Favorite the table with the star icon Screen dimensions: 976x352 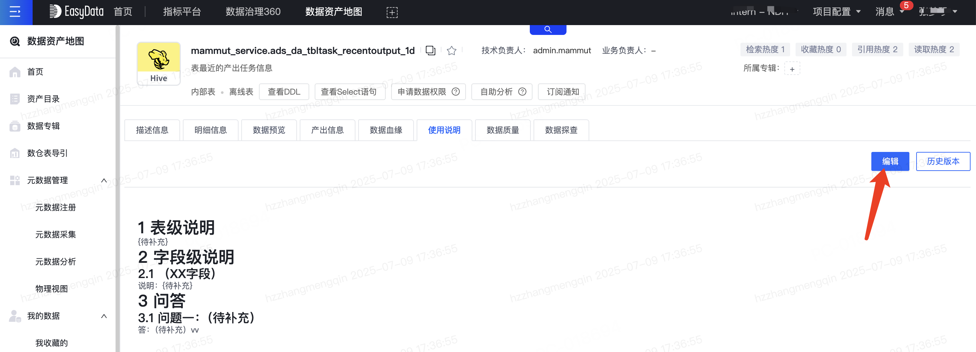[x=451, y=50]
